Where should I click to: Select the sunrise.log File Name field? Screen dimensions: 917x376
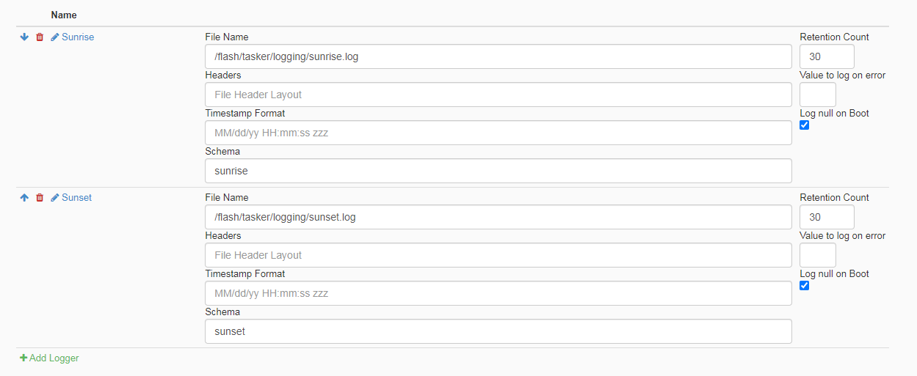(499, 56)
